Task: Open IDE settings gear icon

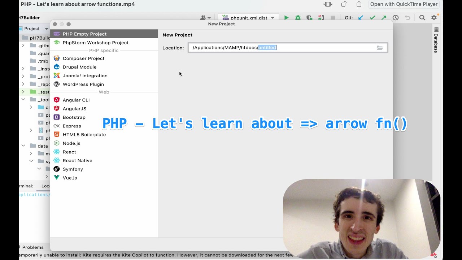Action: [434, 18]
